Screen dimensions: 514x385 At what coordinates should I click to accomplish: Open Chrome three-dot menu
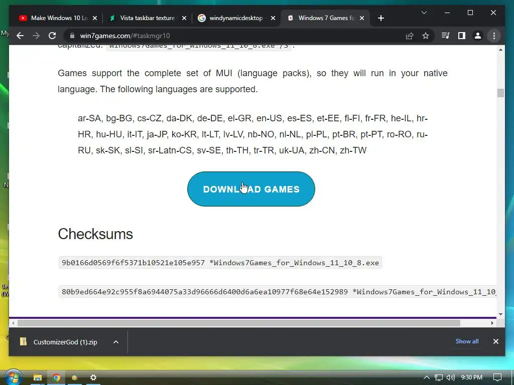[494, 36]
